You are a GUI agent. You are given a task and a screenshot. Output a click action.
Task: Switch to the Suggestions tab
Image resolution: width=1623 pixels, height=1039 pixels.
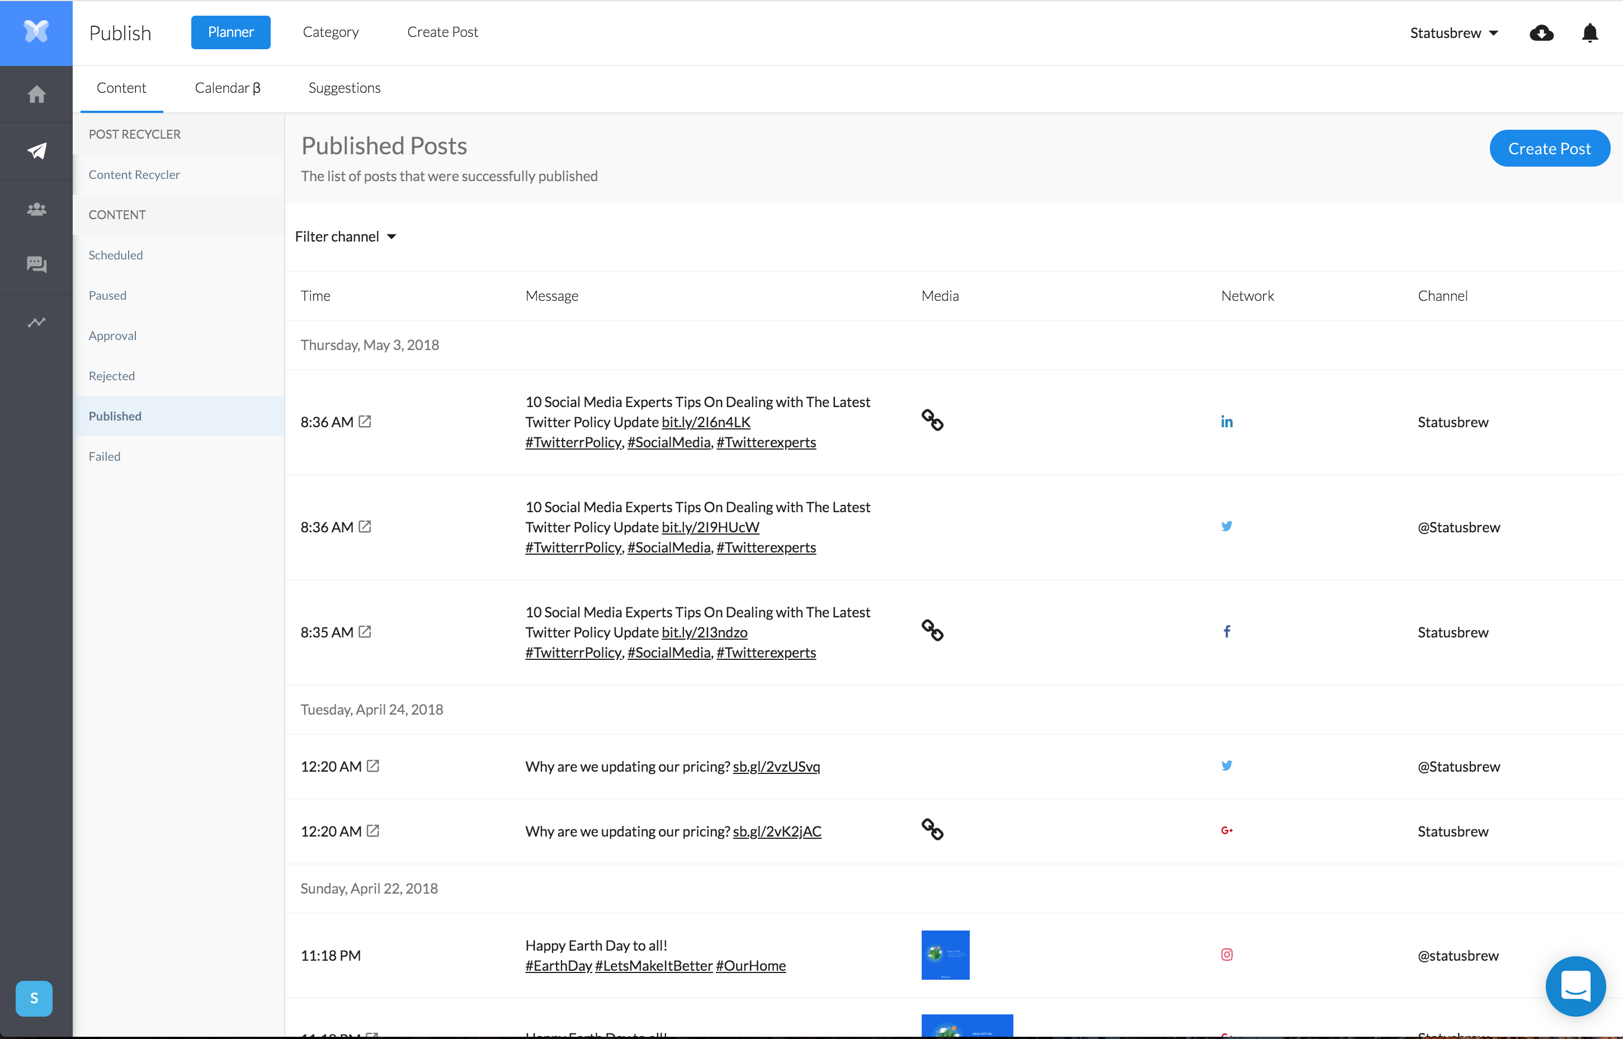[344, 88]
